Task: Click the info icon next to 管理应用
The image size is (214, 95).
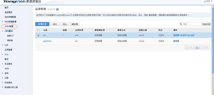Action: (57, 9)
